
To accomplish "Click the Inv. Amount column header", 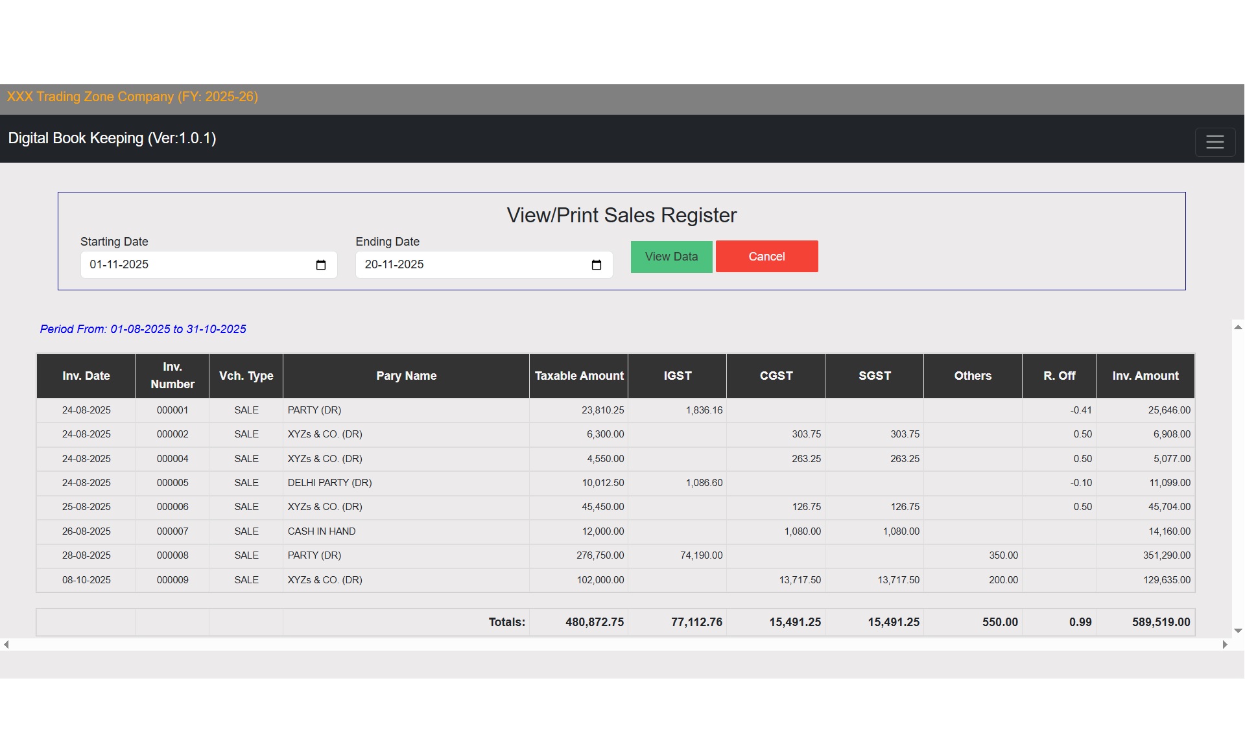I will 1145,376.
